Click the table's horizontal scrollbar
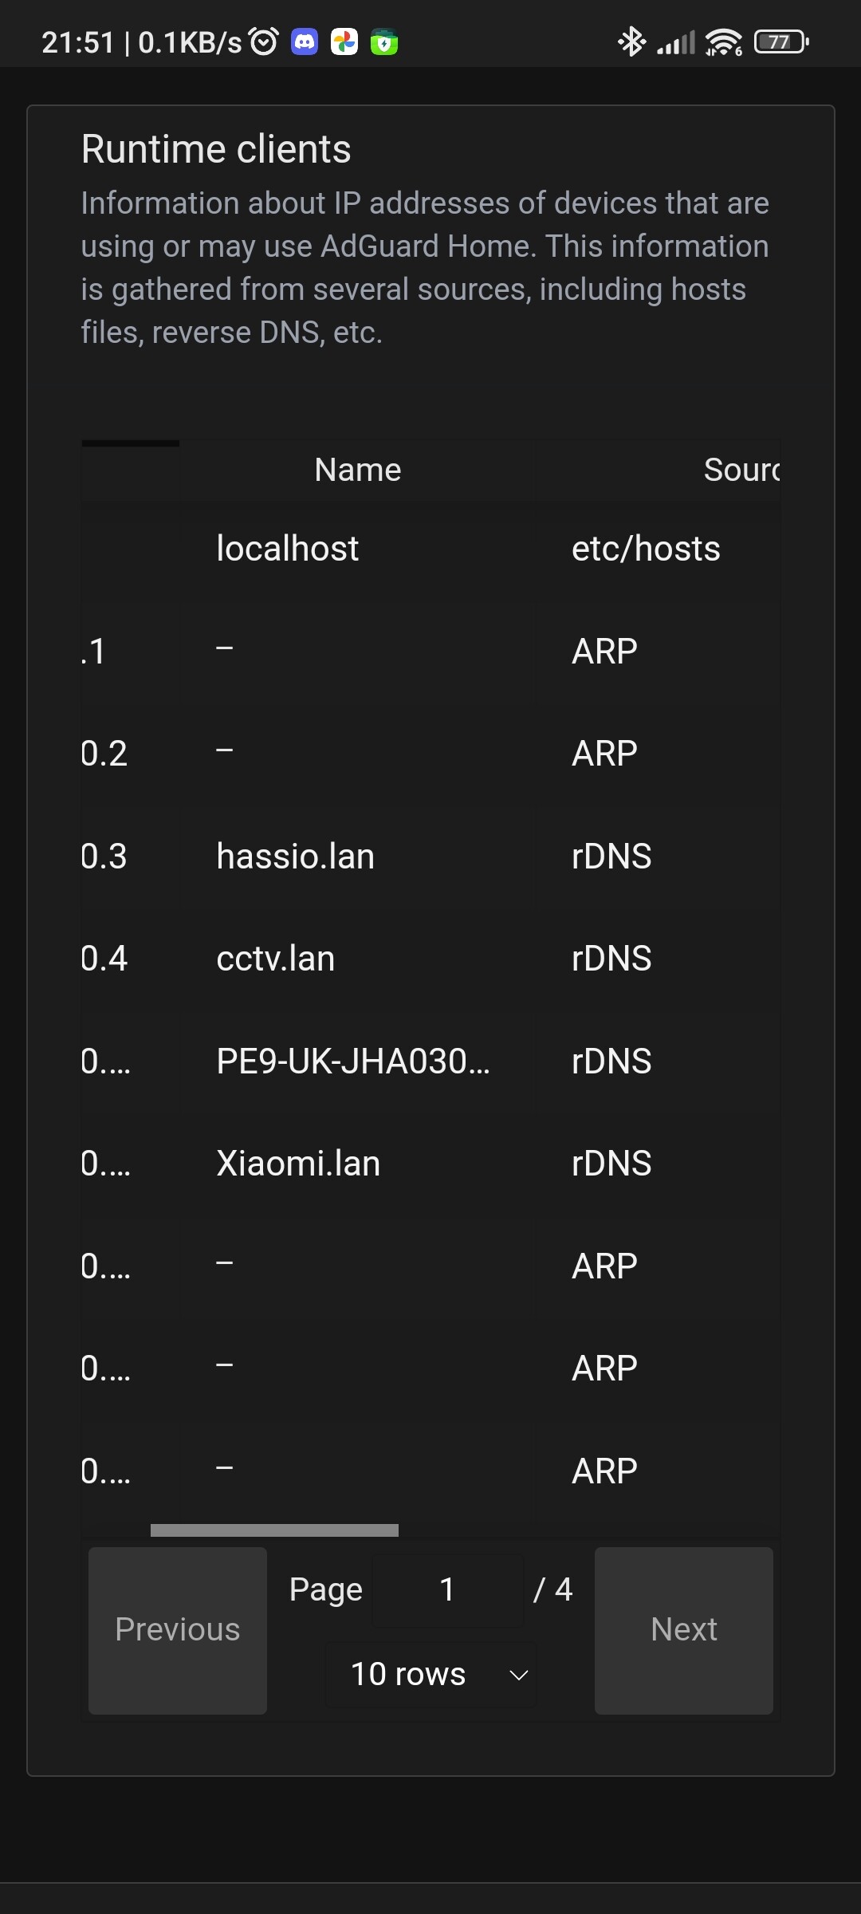This screenshot has height=1914, width=861. pyautogui.click(x=274, y=1530)
